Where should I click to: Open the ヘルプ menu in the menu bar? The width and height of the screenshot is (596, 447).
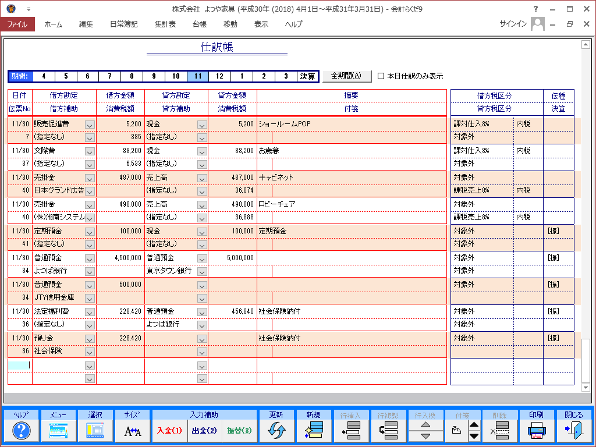pos(294,24)
